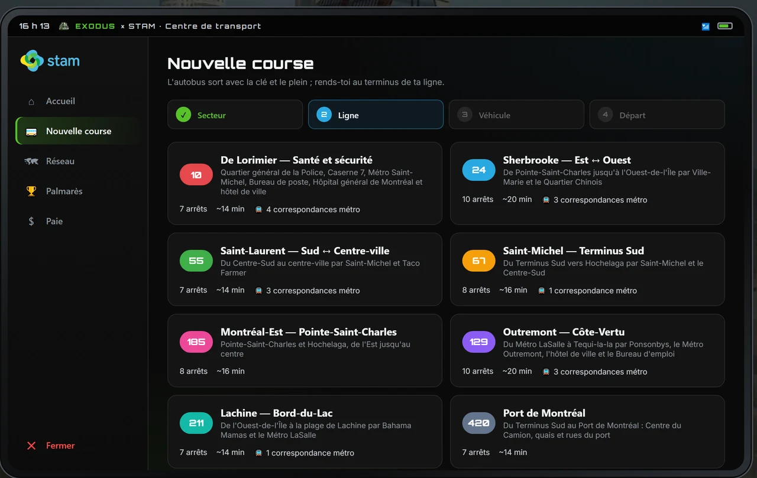Select the Ligne step tab
757x478 pixels.
(376, 115)
